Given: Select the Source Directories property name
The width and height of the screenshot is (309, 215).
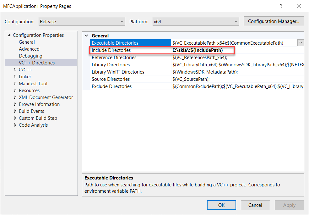Looking at the screenshot, I should pyautogui.click(x=111, y=79).
